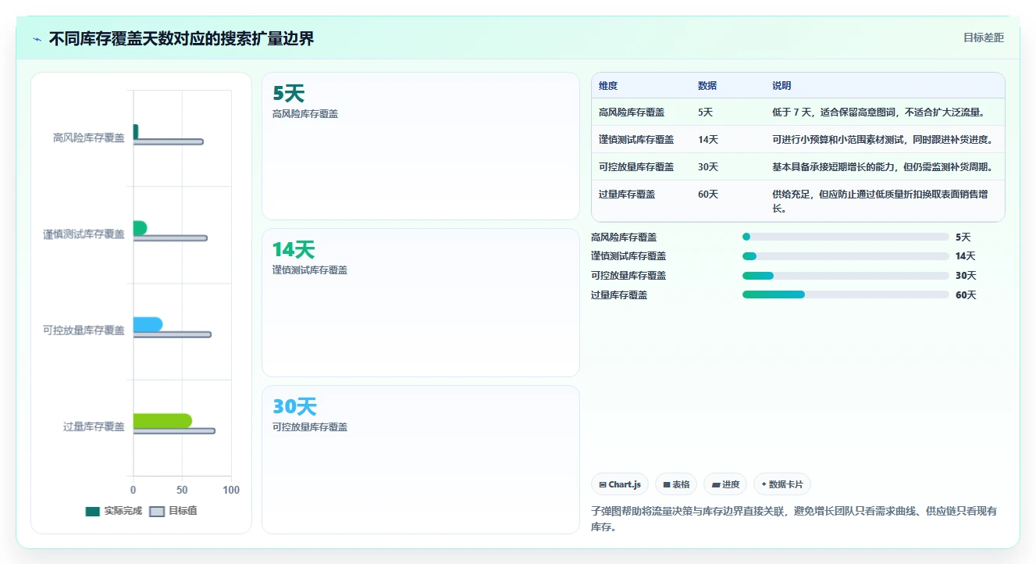Viewport: 1036px width, 564px height.
Task: Click the 进度 tag chip
Action: pos(725,484)
